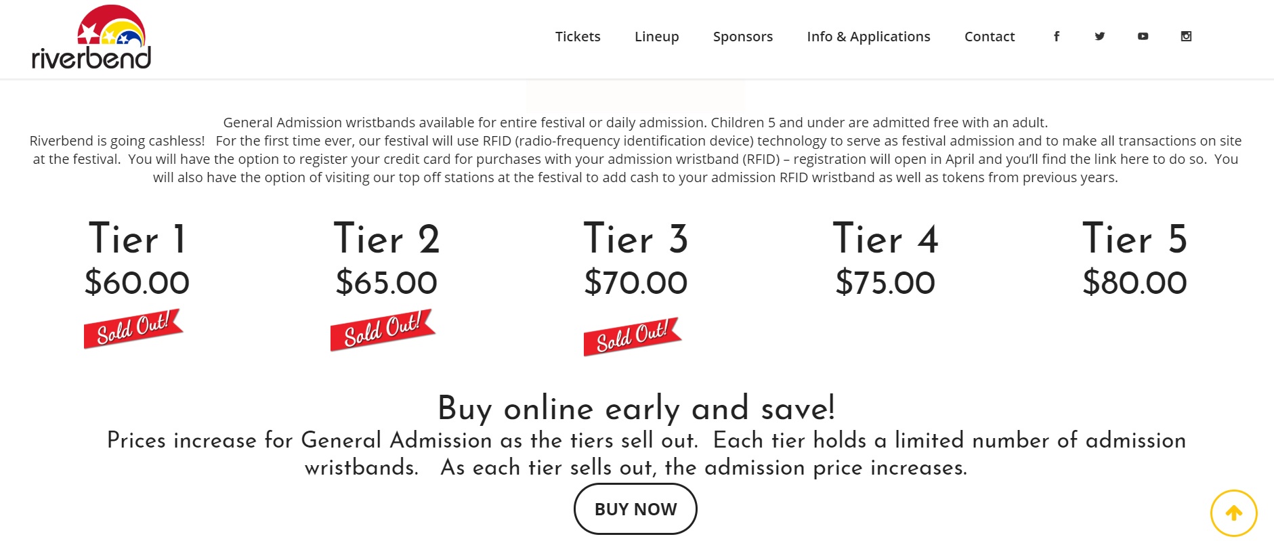Go to the Contact page
Screen dimensions: 1274x541
[990, 37]
